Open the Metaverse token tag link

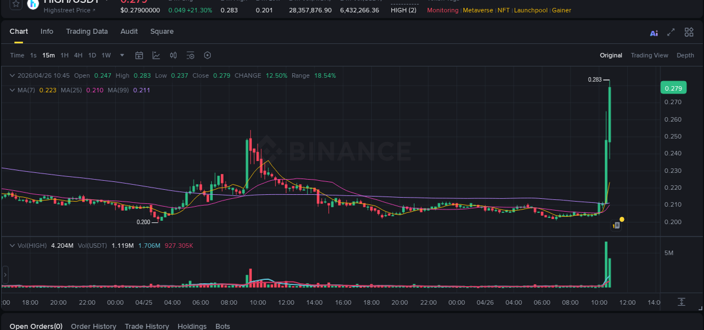478,10
